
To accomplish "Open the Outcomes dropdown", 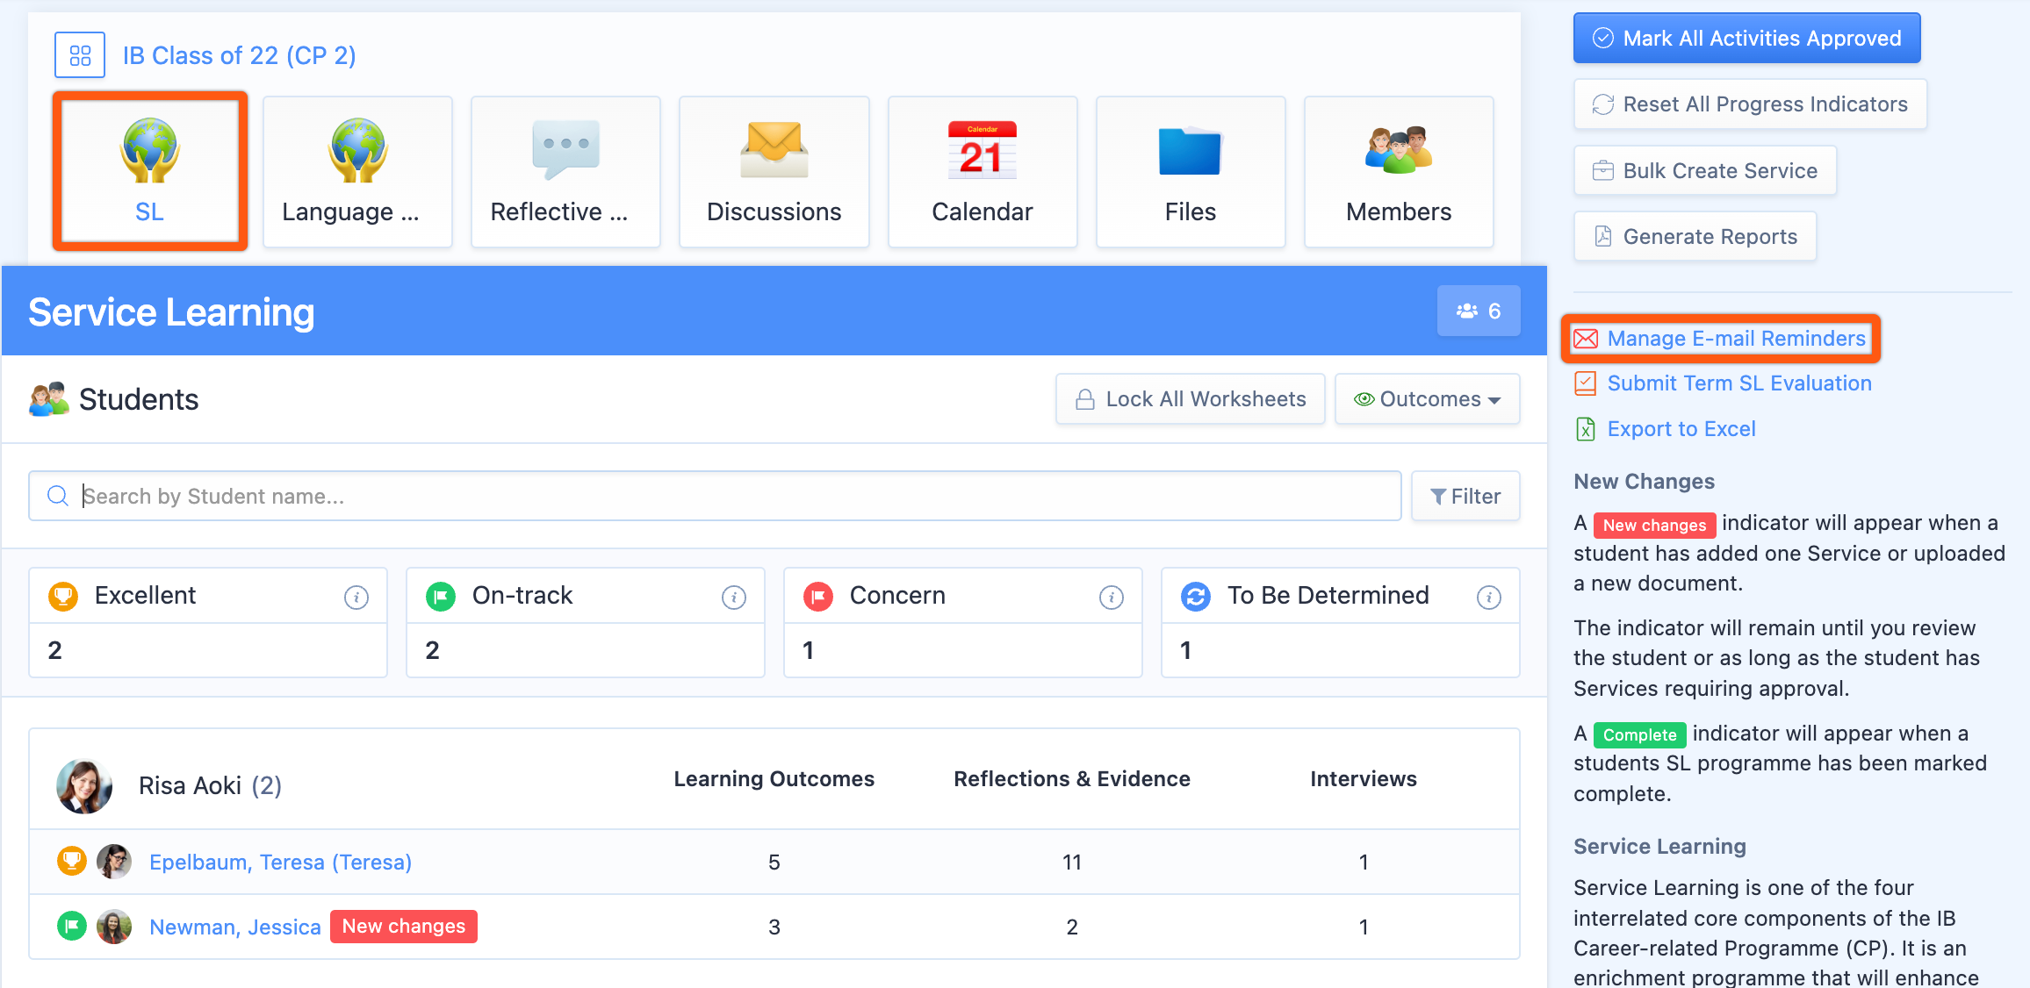I will (1427, 399).
